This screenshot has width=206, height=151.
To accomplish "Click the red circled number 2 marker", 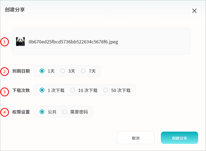I will [x=4, y=71].
